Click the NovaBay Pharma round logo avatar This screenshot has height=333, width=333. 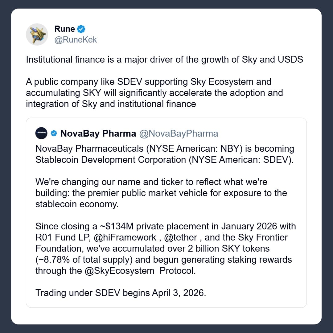(x=41, y=133)
